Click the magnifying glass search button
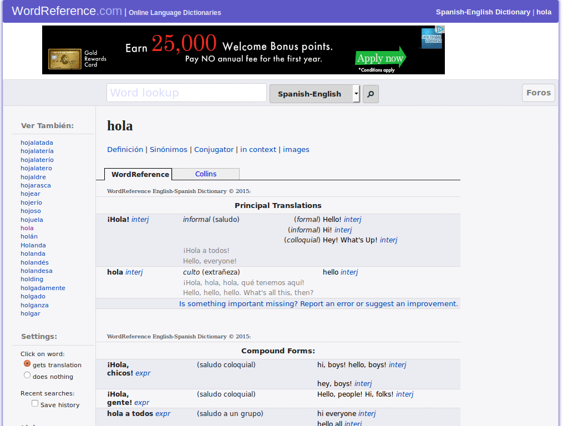 (x=371, y=94)
